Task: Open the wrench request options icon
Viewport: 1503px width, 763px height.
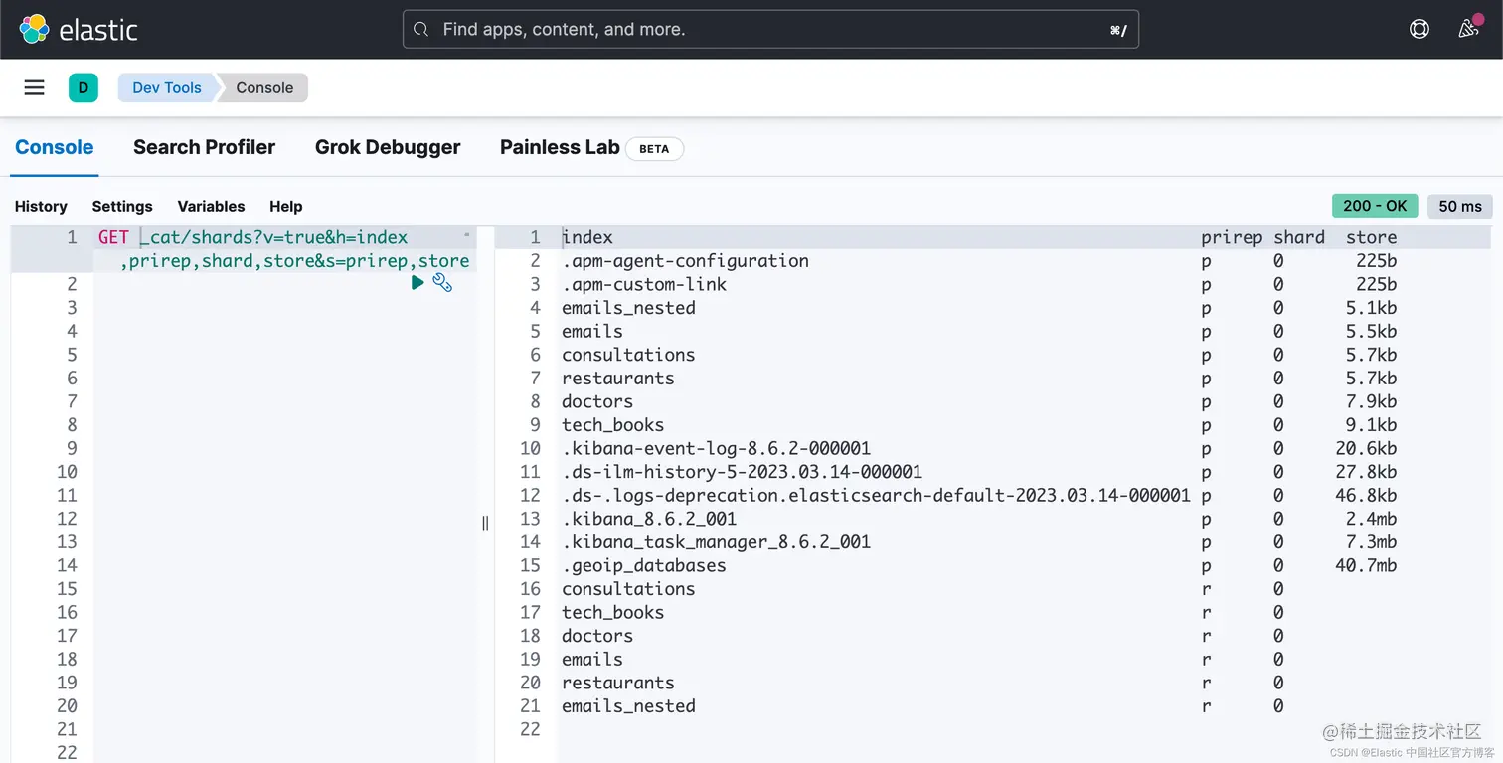Action: [442, 283]
